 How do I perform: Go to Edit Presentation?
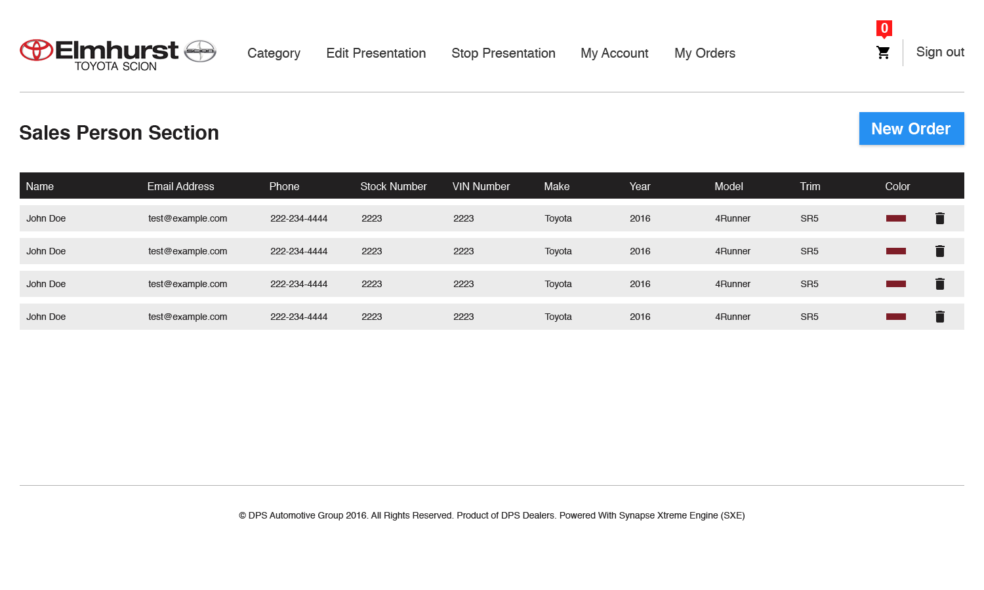(x=376, y=53)
